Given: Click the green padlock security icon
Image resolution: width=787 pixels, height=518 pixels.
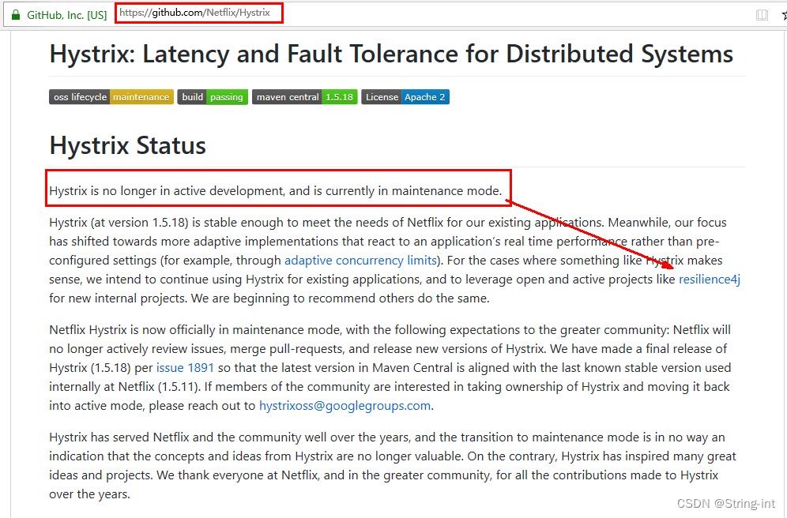Looking at the screenshot, I should tap(16, 14).
